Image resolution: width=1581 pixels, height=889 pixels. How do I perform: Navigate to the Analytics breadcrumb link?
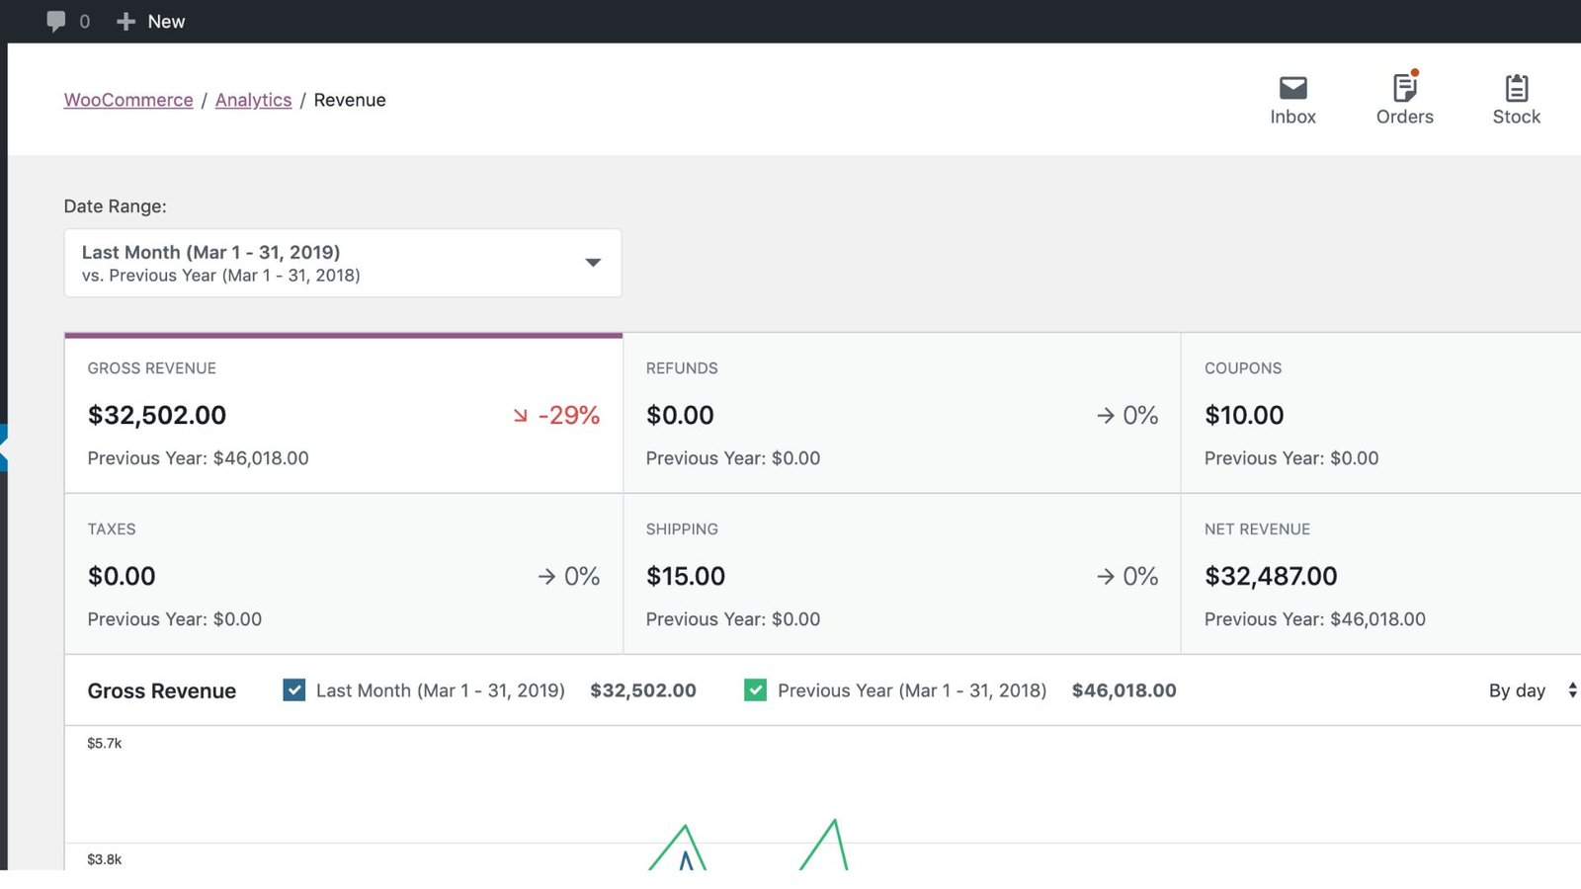click(253, 100)
